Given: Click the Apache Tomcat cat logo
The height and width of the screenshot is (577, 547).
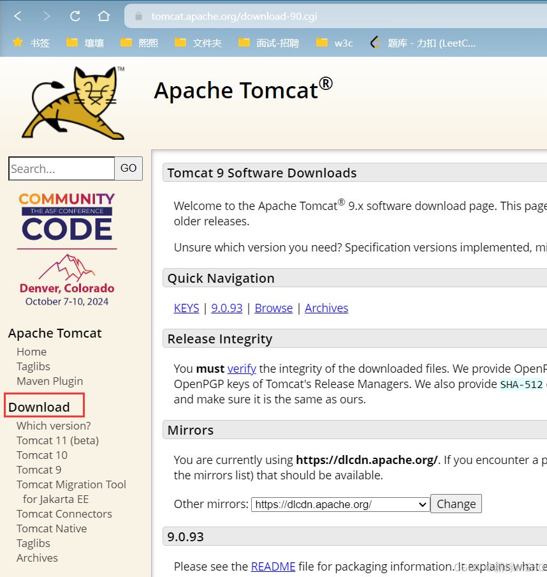Looking at the screenshot, I should (x=72, y=102).
